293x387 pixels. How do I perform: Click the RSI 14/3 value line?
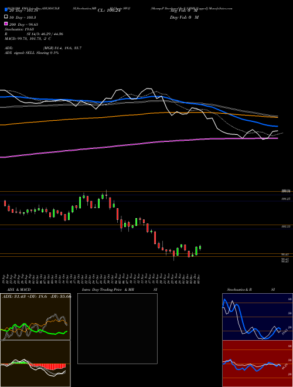[x=34, y=34]
